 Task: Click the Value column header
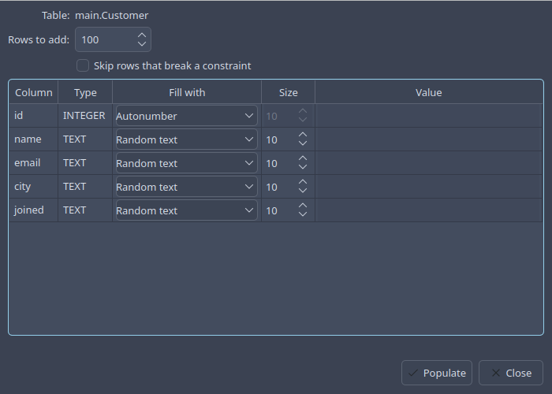pyautogui.click(x=428, y=92)
